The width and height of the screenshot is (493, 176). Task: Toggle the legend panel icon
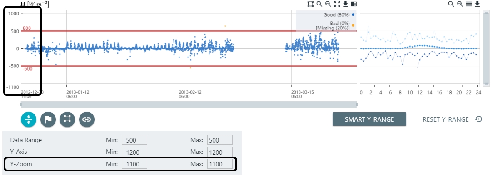click(354, 4)
